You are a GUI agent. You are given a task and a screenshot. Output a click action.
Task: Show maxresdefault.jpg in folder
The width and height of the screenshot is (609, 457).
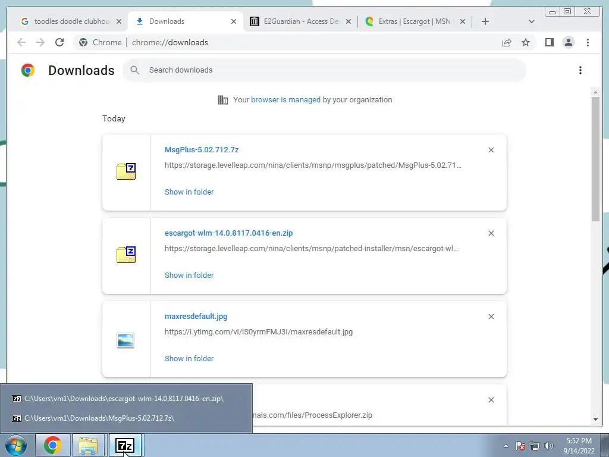[189, 359]
